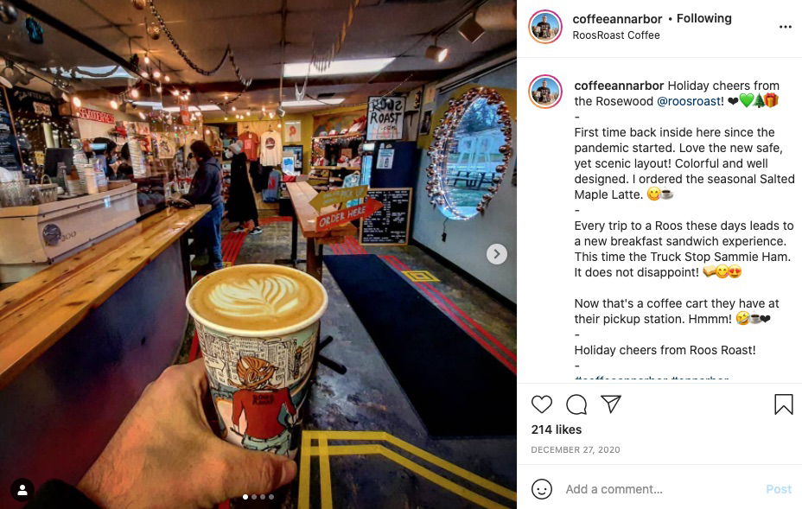Open comments via speech bubble icon

(576, 404)
